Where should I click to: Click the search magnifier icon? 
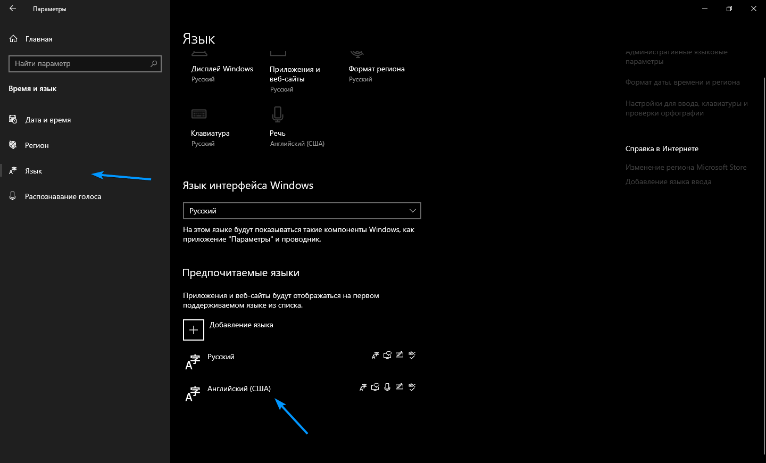coord(154,63)
